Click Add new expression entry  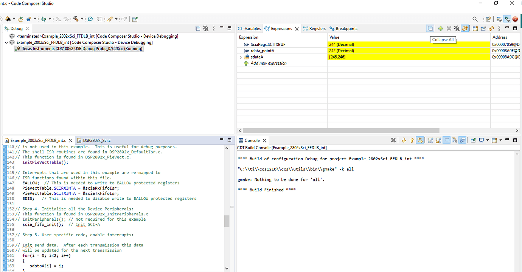coord(269,63)
